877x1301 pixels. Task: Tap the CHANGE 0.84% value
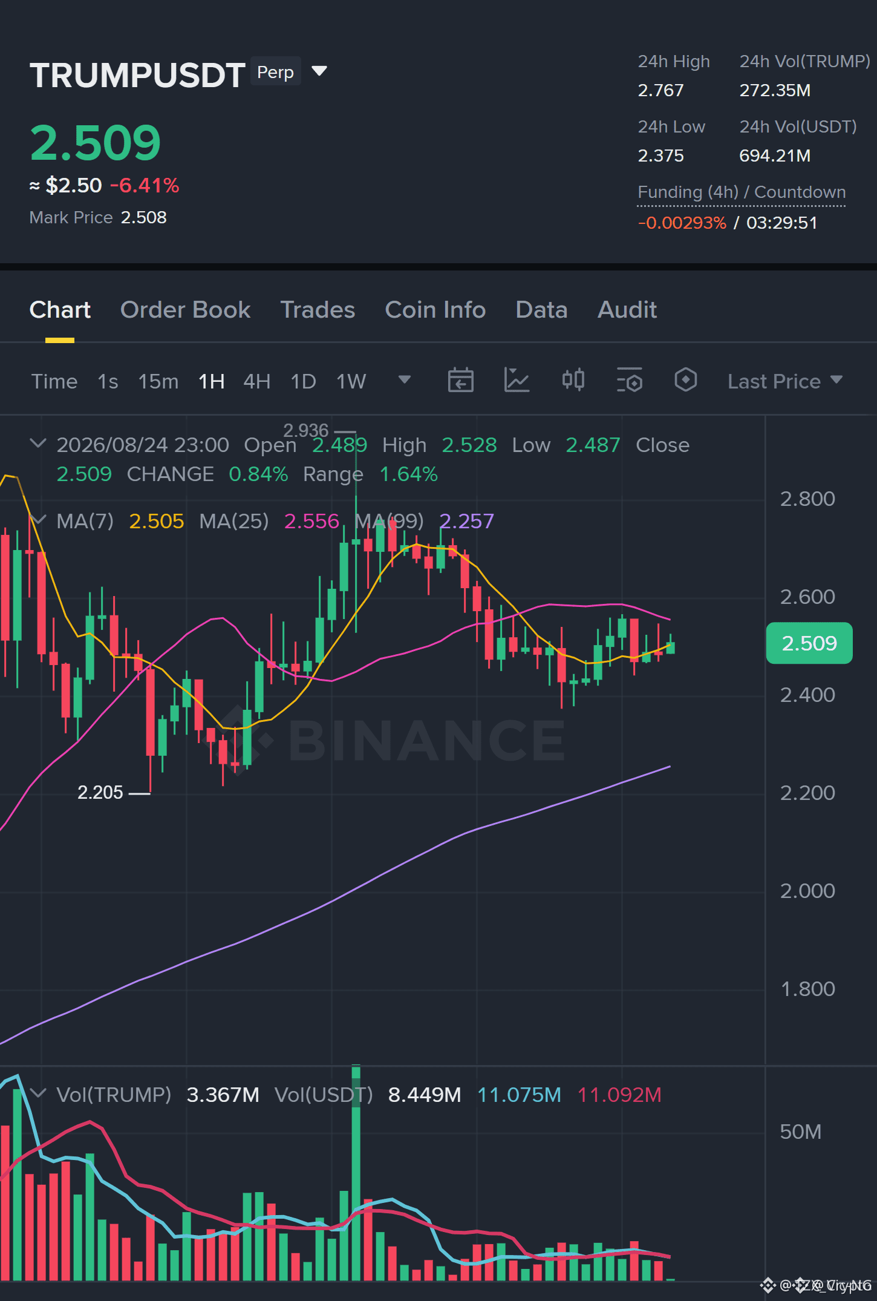coord(258,474)
